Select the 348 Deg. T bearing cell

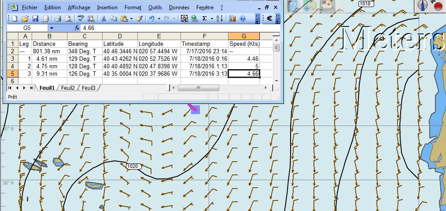click(x=85, y=51)
